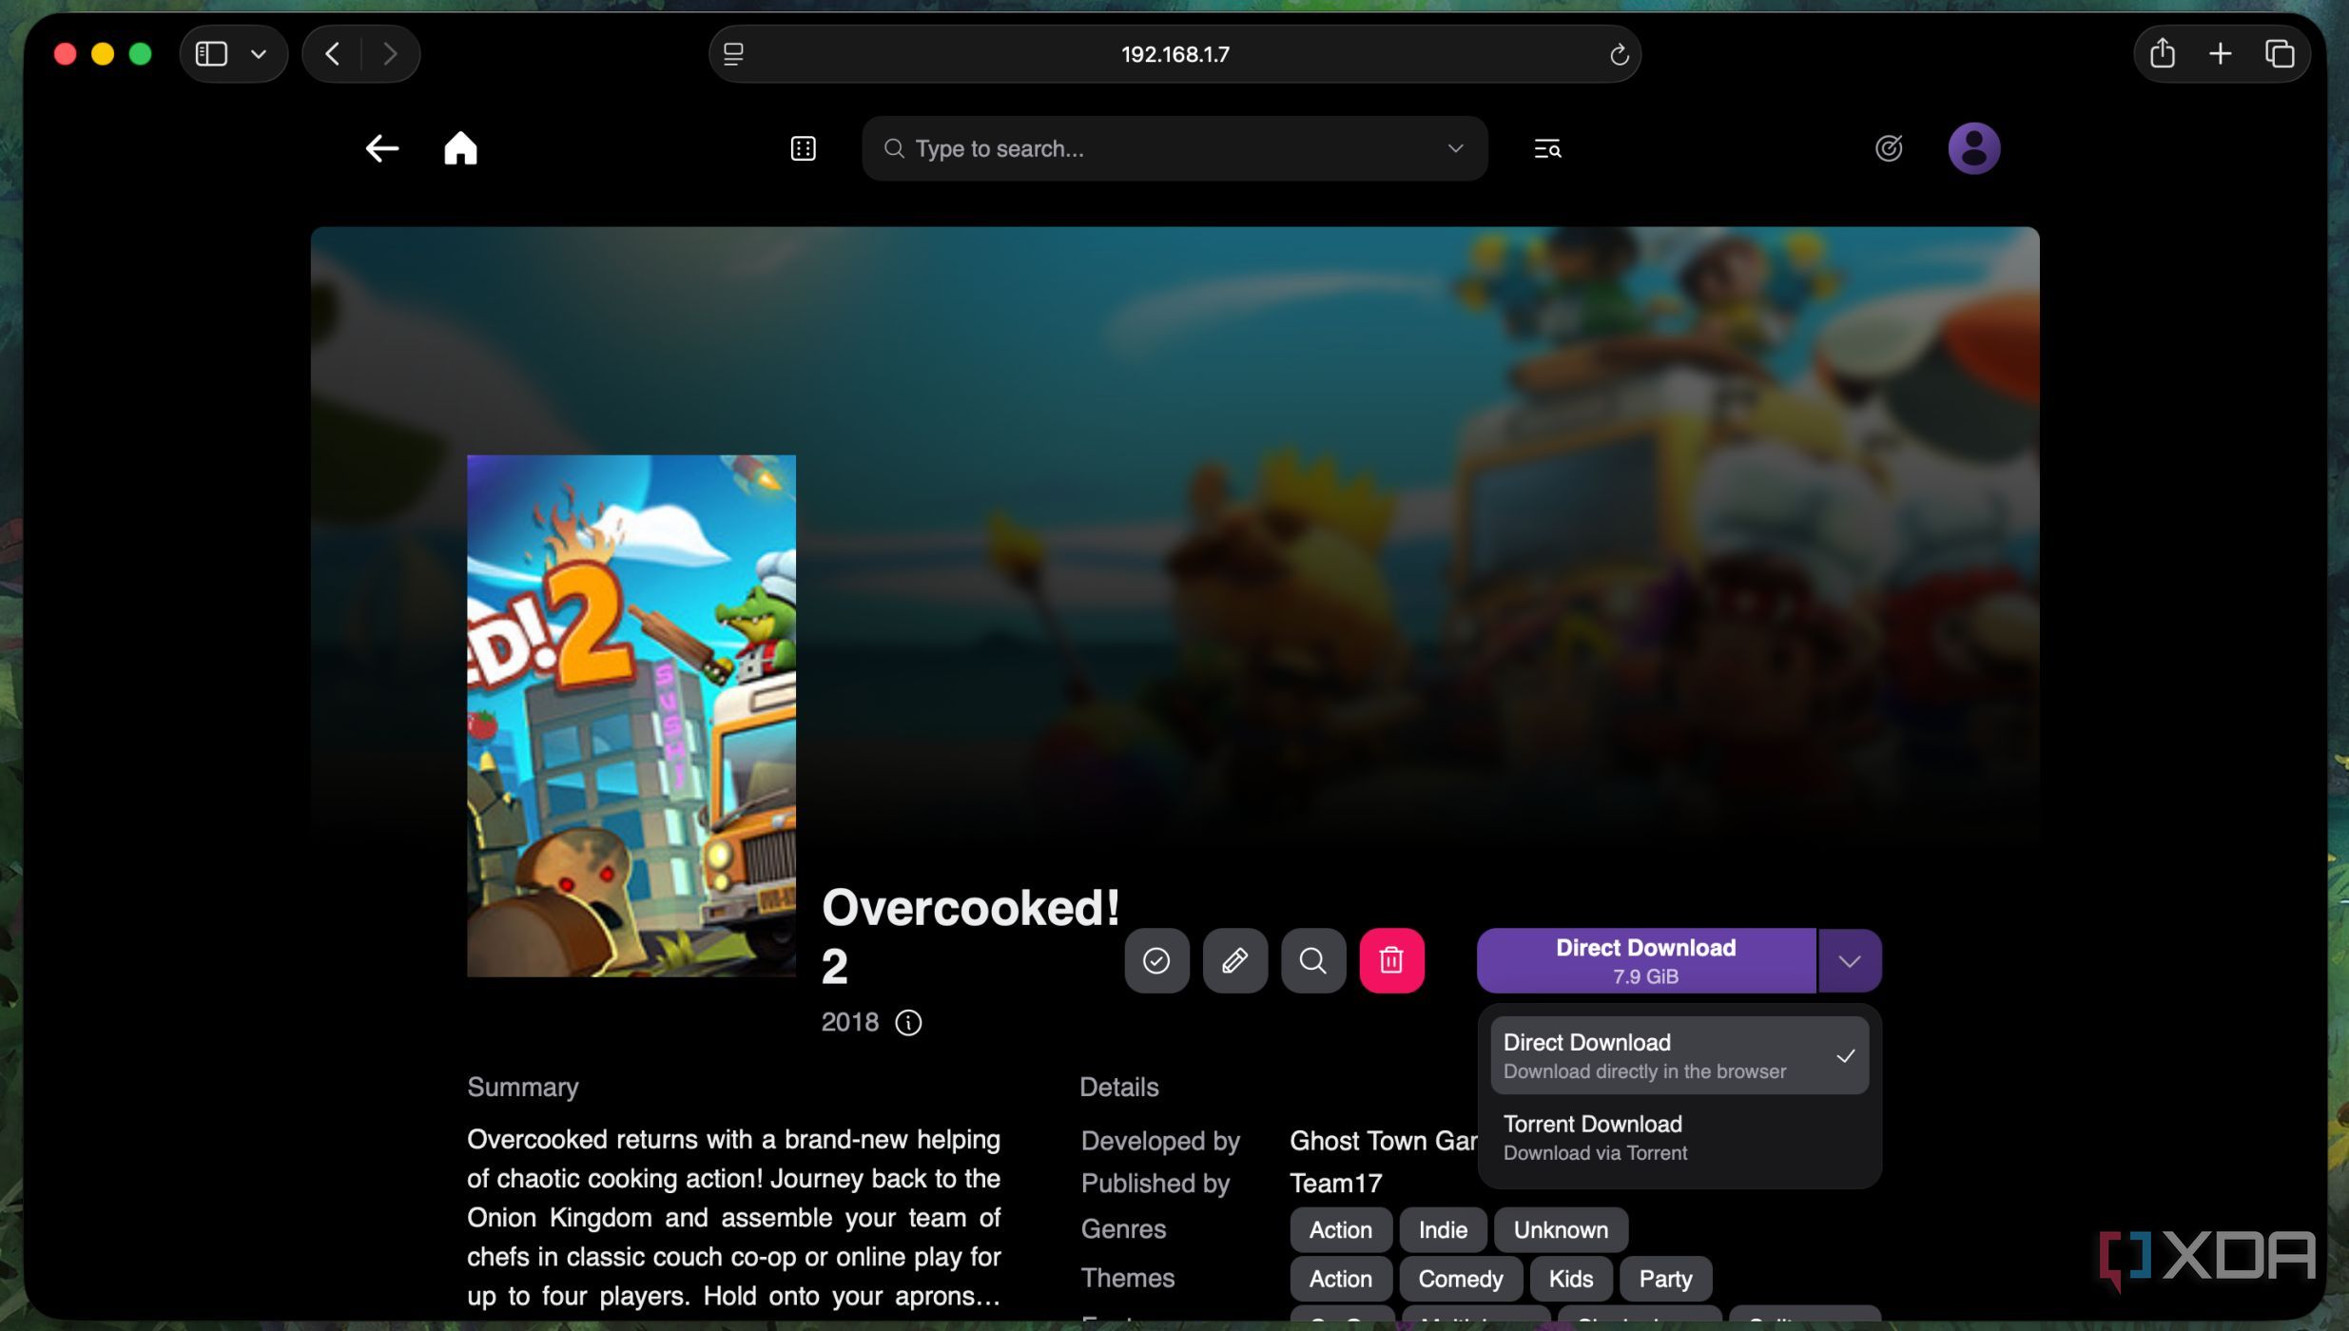The image size is (2349, 1331).
Task: Add a new browser tab
Action: (2220, 53)
